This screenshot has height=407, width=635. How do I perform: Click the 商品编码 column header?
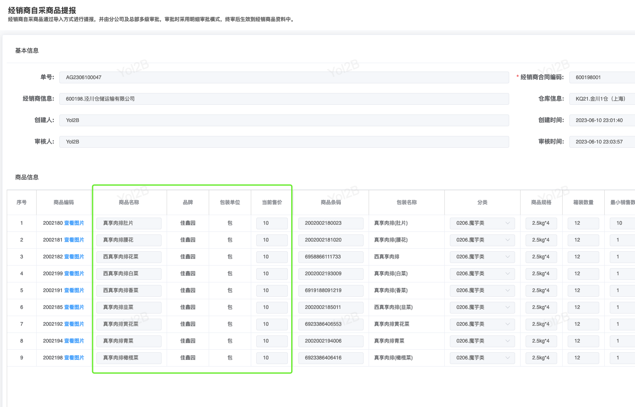point(64,202)
